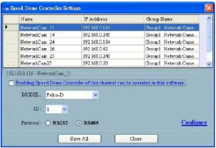
Task: Click the Group Name cell of NetworkCam_14 row
Action: (172, 35)
